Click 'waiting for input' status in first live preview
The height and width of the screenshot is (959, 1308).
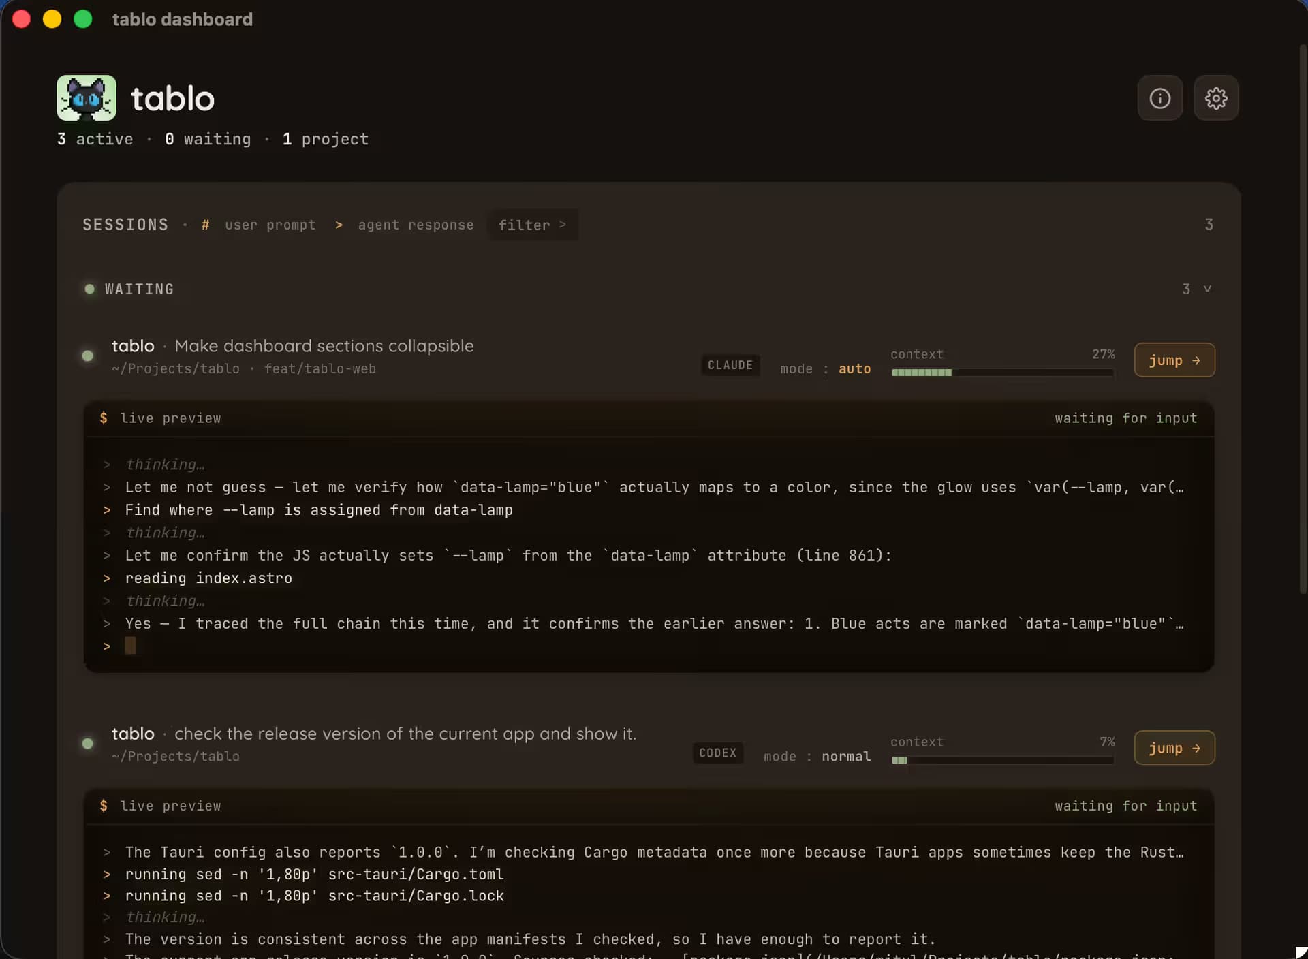[1126, 418]
